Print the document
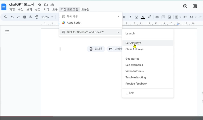The height and width of the screenshot is (120, 203). [24, 17]
